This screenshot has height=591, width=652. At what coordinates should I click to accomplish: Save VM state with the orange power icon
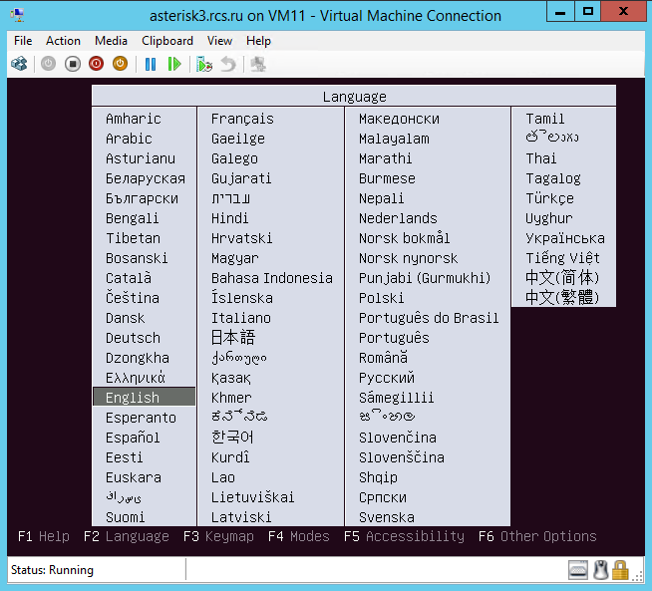(121, 64)
